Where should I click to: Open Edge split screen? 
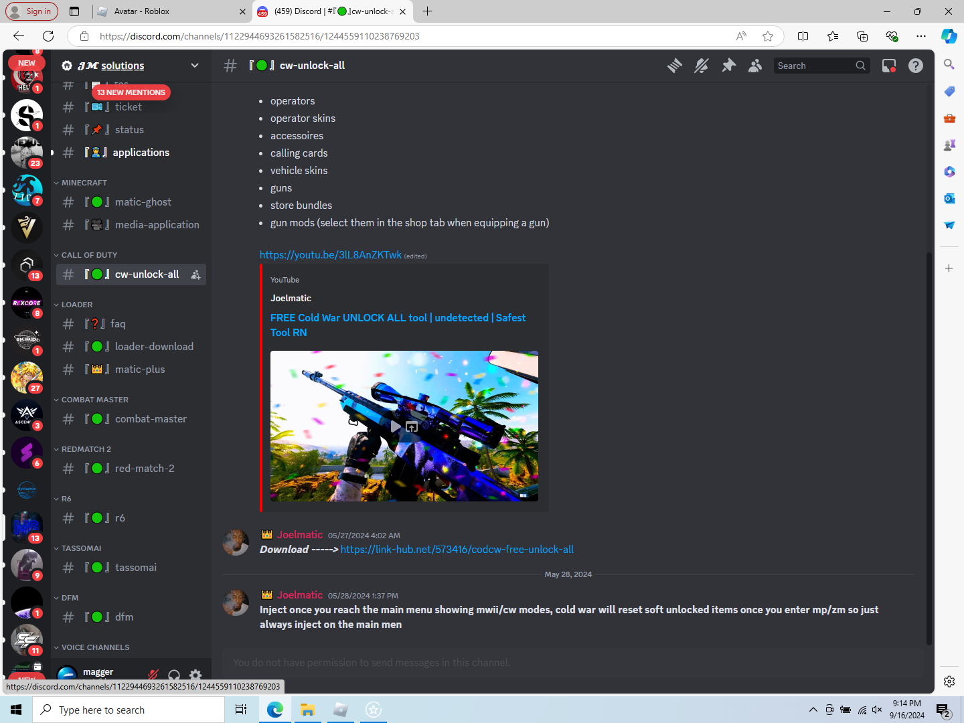pos(803,36)
